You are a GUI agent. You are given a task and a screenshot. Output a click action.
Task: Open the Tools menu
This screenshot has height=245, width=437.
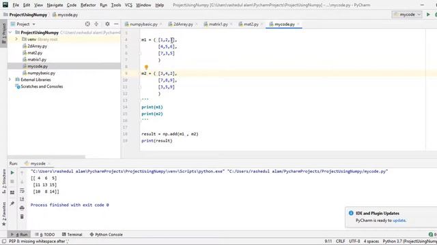coord(116,5)
